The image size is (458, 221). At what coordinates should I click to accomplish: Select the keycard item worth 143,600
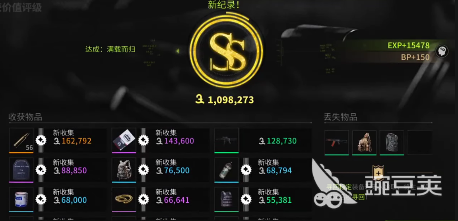pos(124,140)
